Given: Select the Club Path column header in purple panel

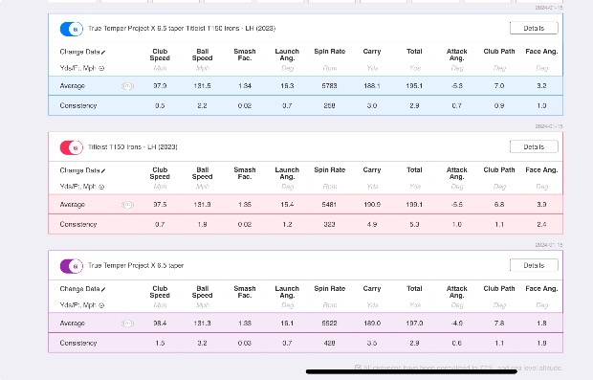Looking at the screenshot, I should point(499,288).
